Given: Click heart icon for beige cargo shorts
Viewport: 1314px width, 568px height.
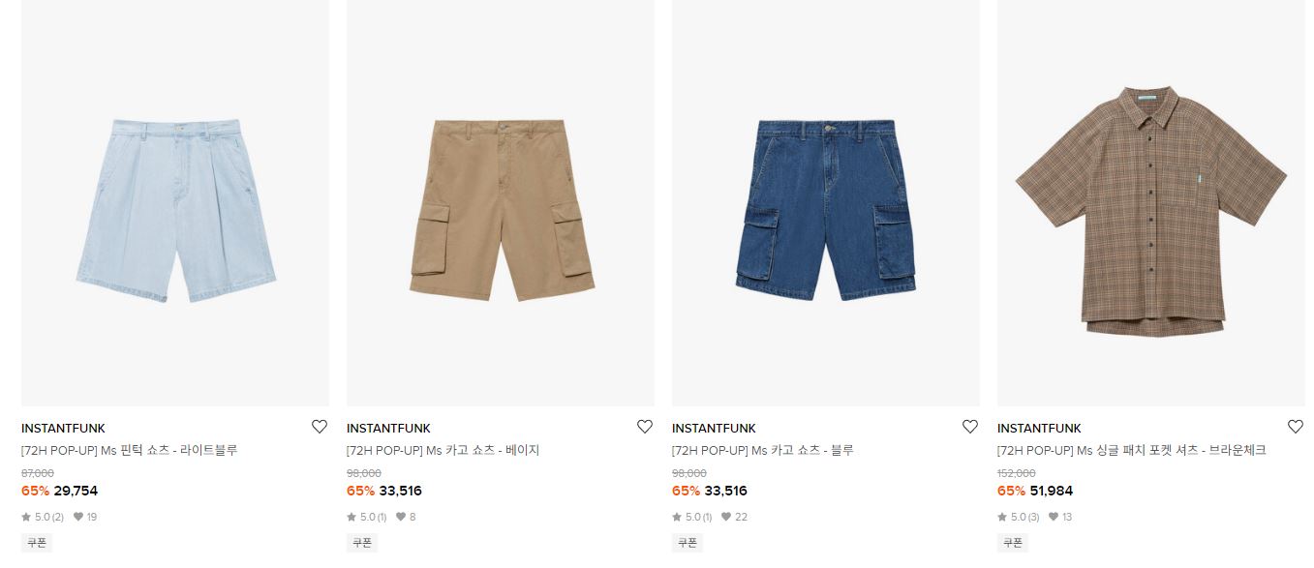Looking at the screenshot, I should tap(645, 427).
